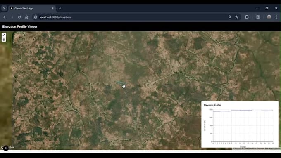Image resolution: width=281 pixels, height=158 pixels.
Task: Click the Elevation Profile Viewer heading
Action: pos(20,27)
